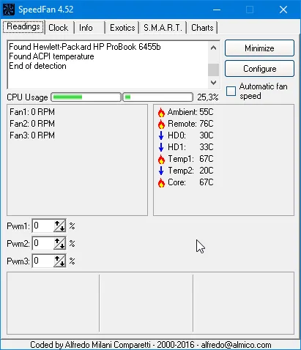Image resolution: width=301 pixels, height=350 pixels.
Task: Click the 'Found Hewlett-Packard HP ProBook 6455b' line
Action: pos(85,47)
